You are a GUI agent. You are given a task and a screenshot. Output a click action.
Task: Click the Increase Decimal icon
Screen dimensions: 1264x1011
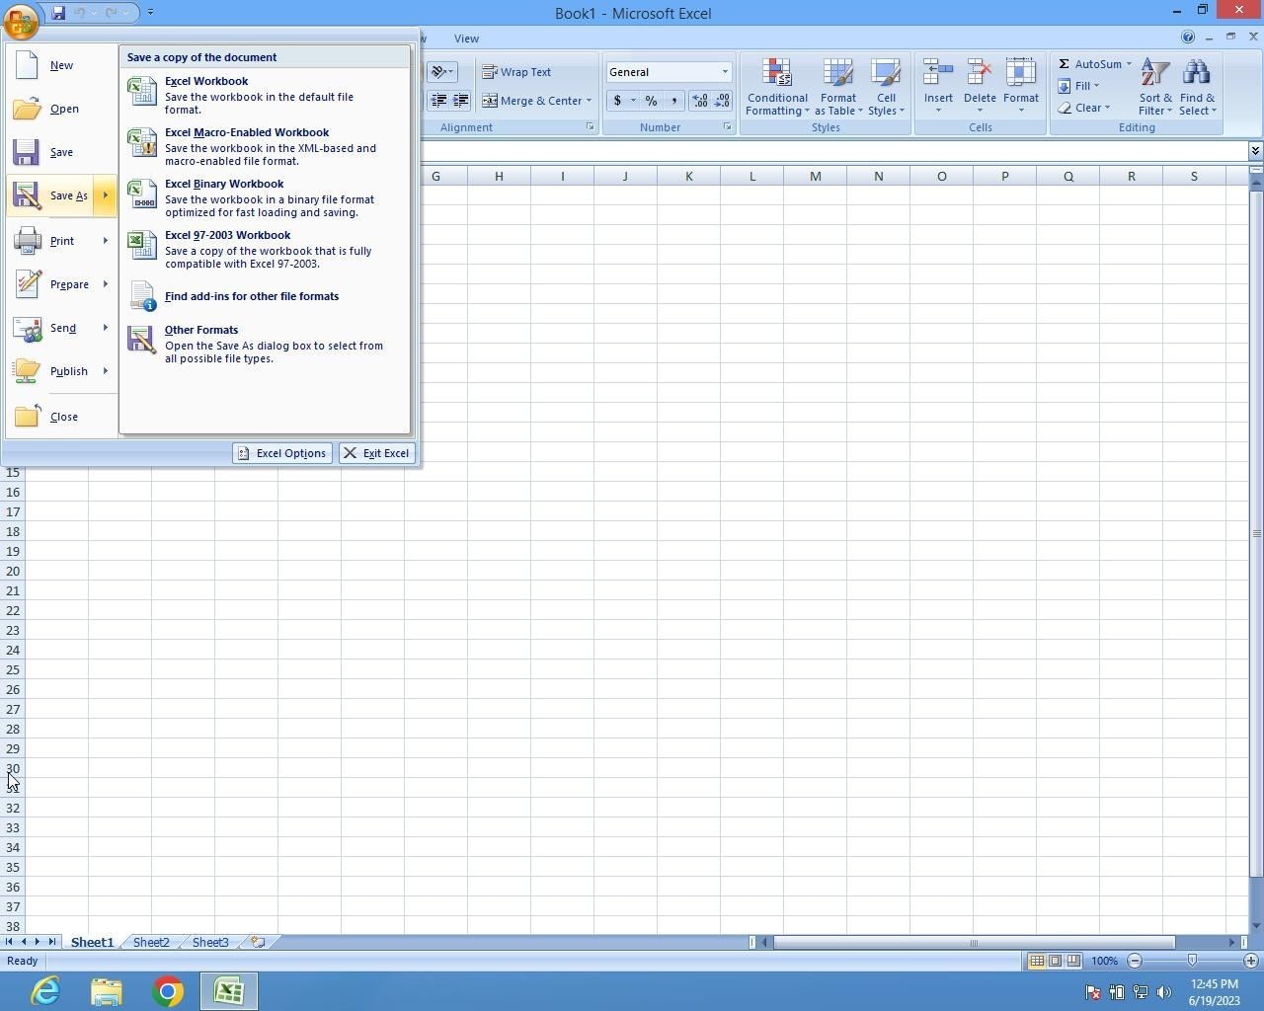pyautogui.click(x=699, y=101)
